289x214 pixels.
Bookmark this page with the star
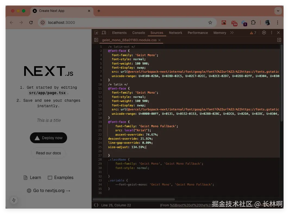(x=210, y=23)
